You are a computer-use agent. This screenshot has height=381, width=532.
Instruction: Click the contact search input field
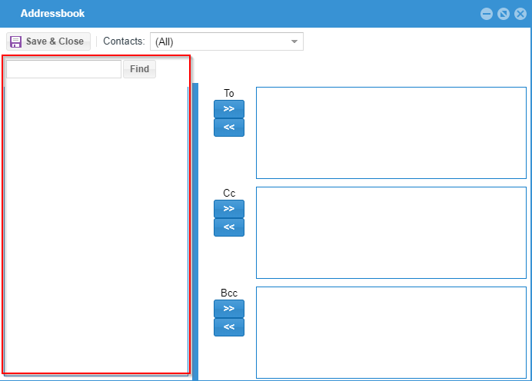(x=64, y=69)
